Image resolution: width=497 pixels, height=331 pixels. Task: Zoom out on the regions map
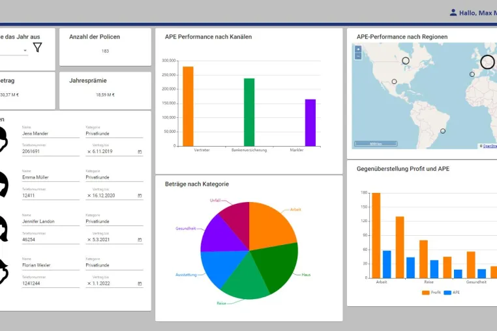click(x=358, y=56)
